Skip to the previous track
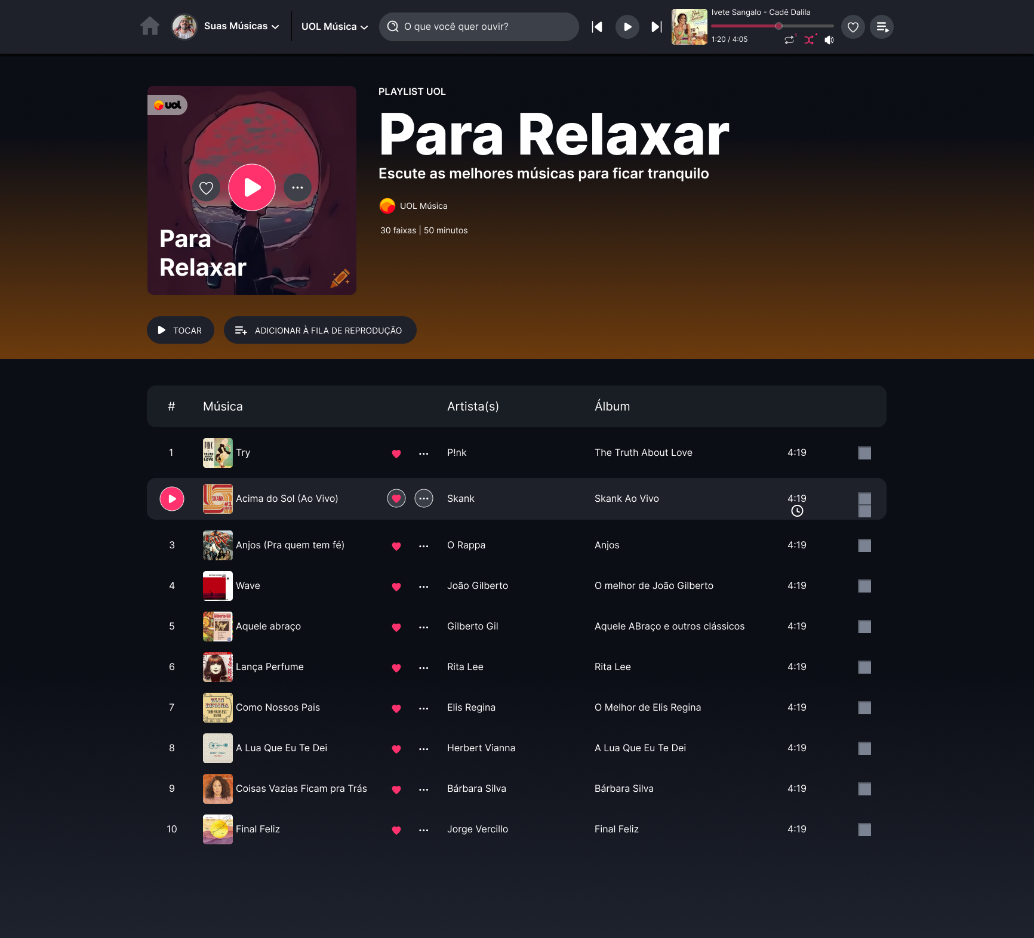This screenshot has width=1034, height=938. coord(596,27)
